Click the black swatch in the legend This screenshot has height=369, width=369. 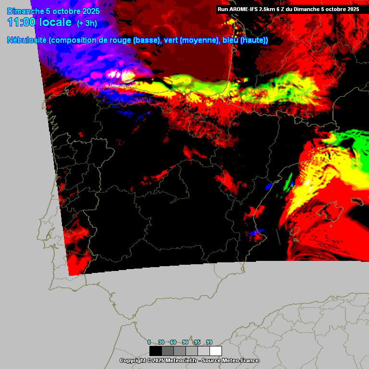pos(155,351)
